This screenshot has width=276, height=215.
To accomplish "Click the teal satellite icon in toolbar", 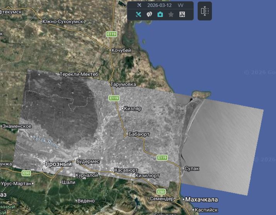I will [139, 15].
